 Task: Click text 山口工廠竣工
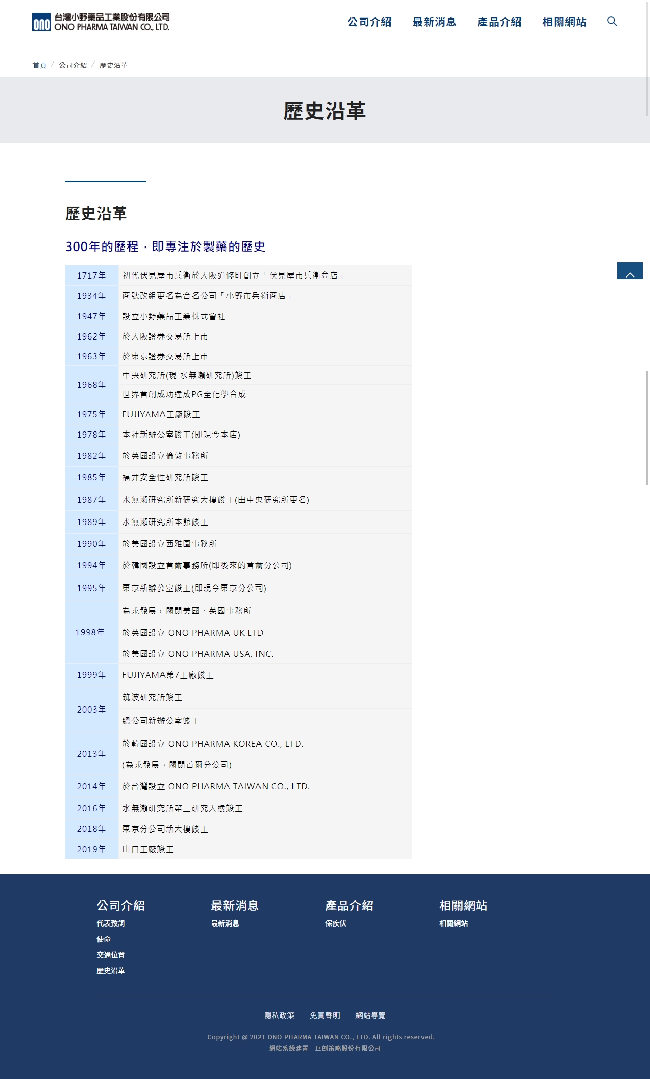(148, 849)
